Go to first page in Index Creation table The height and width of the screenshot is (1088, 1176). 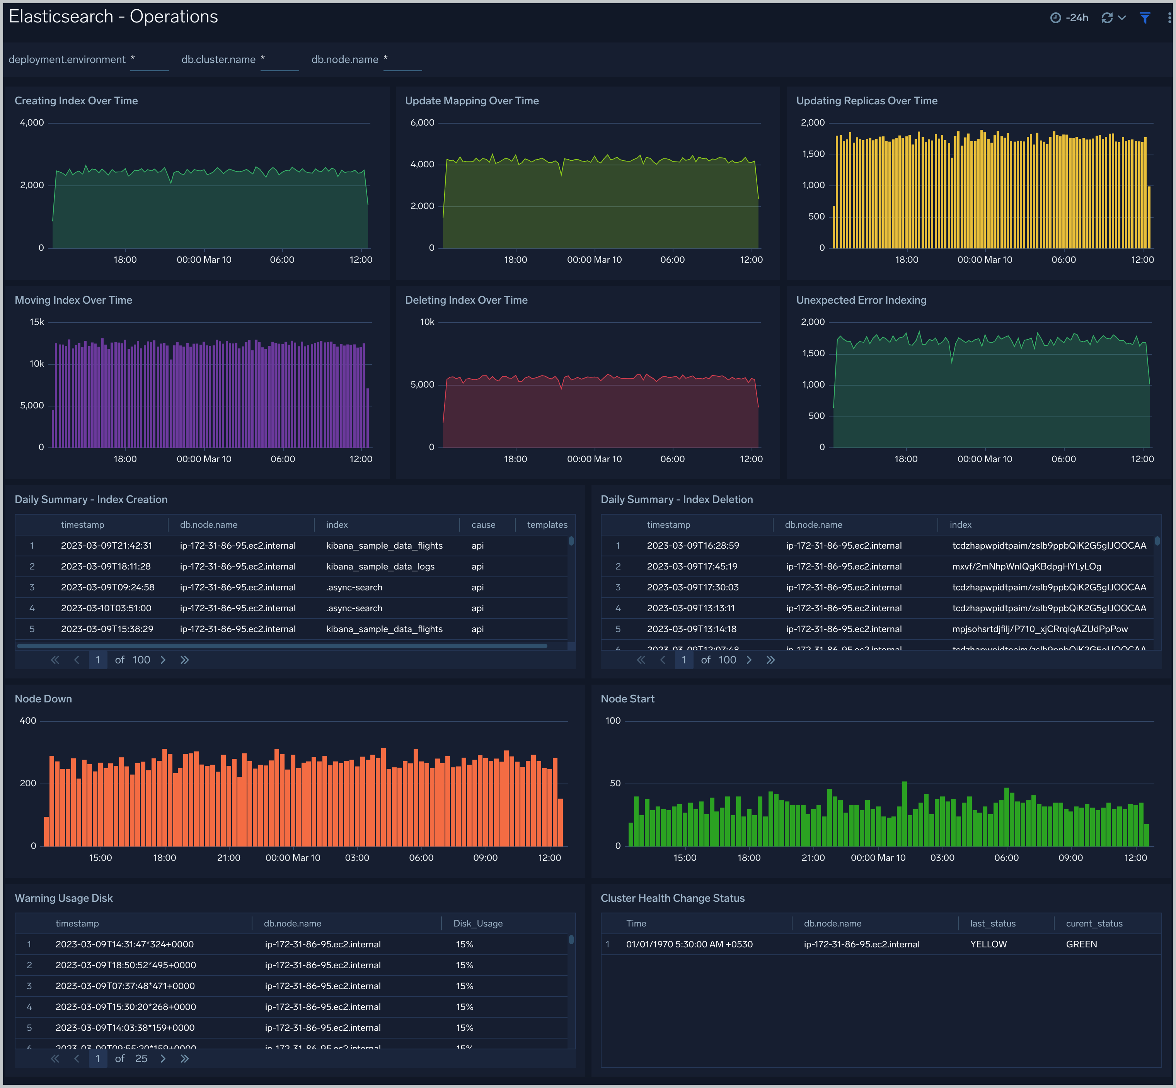(55, 660)
